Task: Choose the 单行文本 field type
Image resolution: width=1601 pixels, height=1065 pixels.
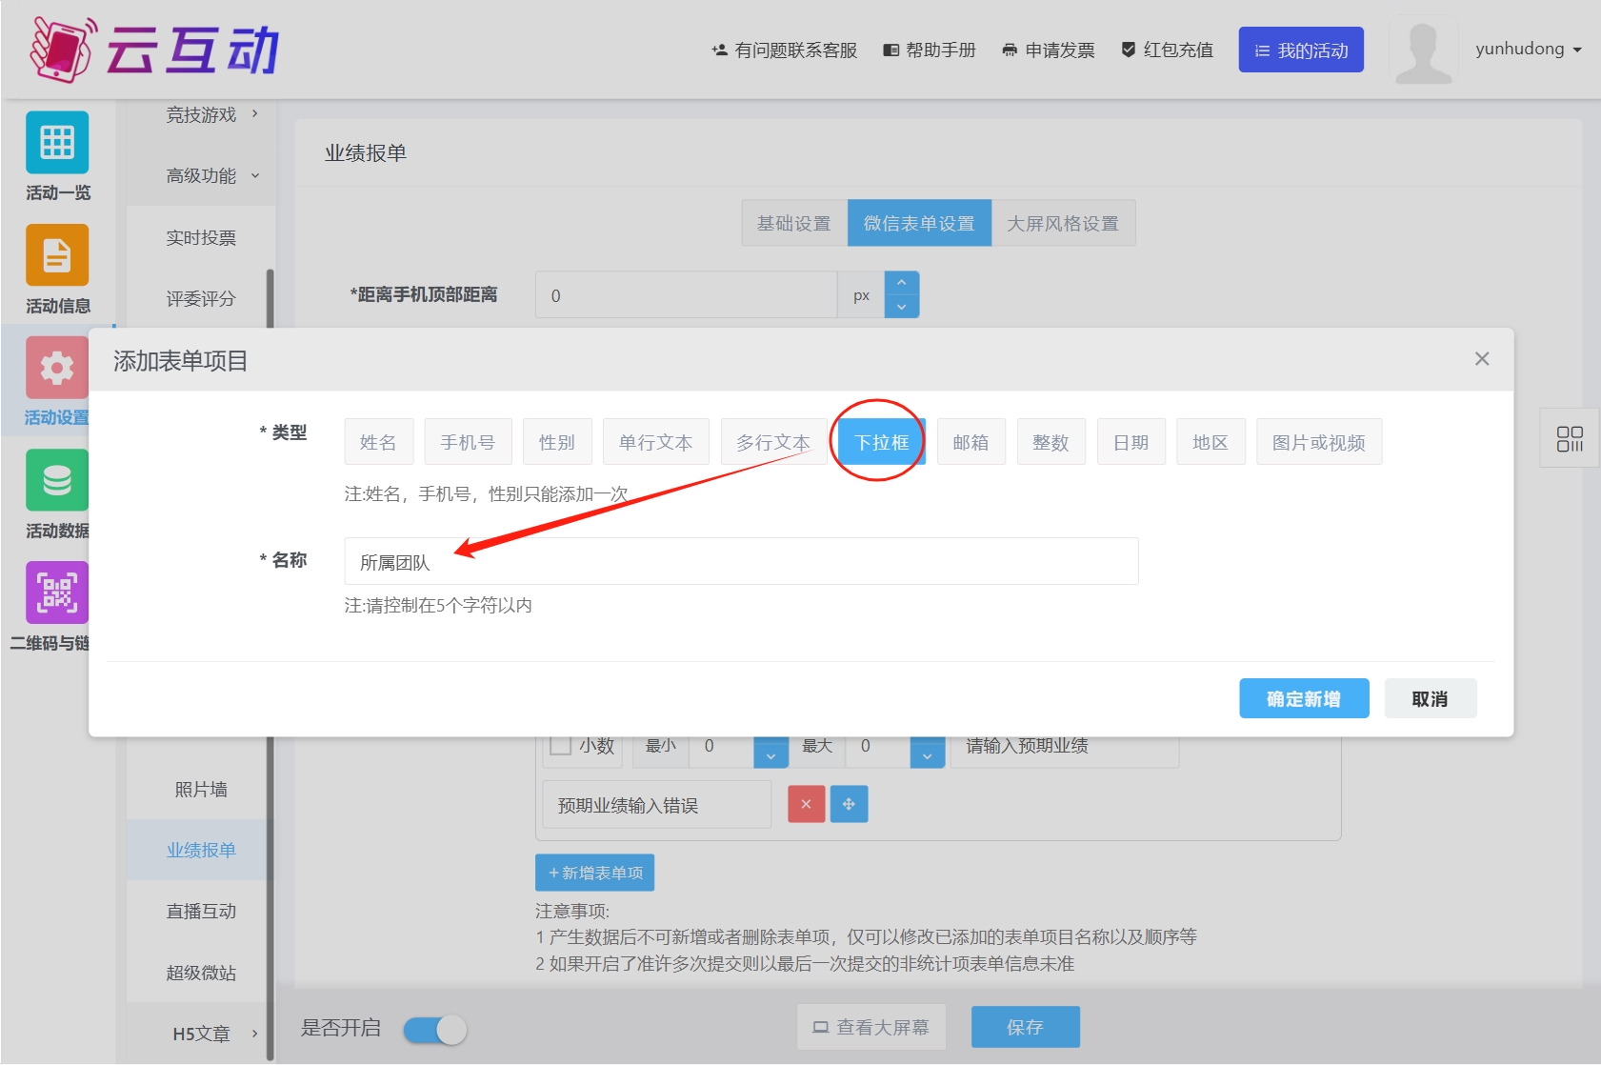Action: tap(656, 442)
